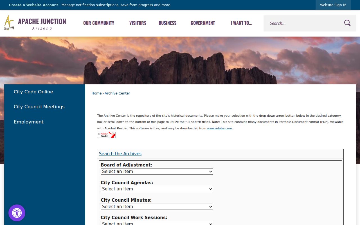Image resolution: width=360 pixels, height=225 pixels.
Task: Open the Government menu
Action: (x=203, y=23)
